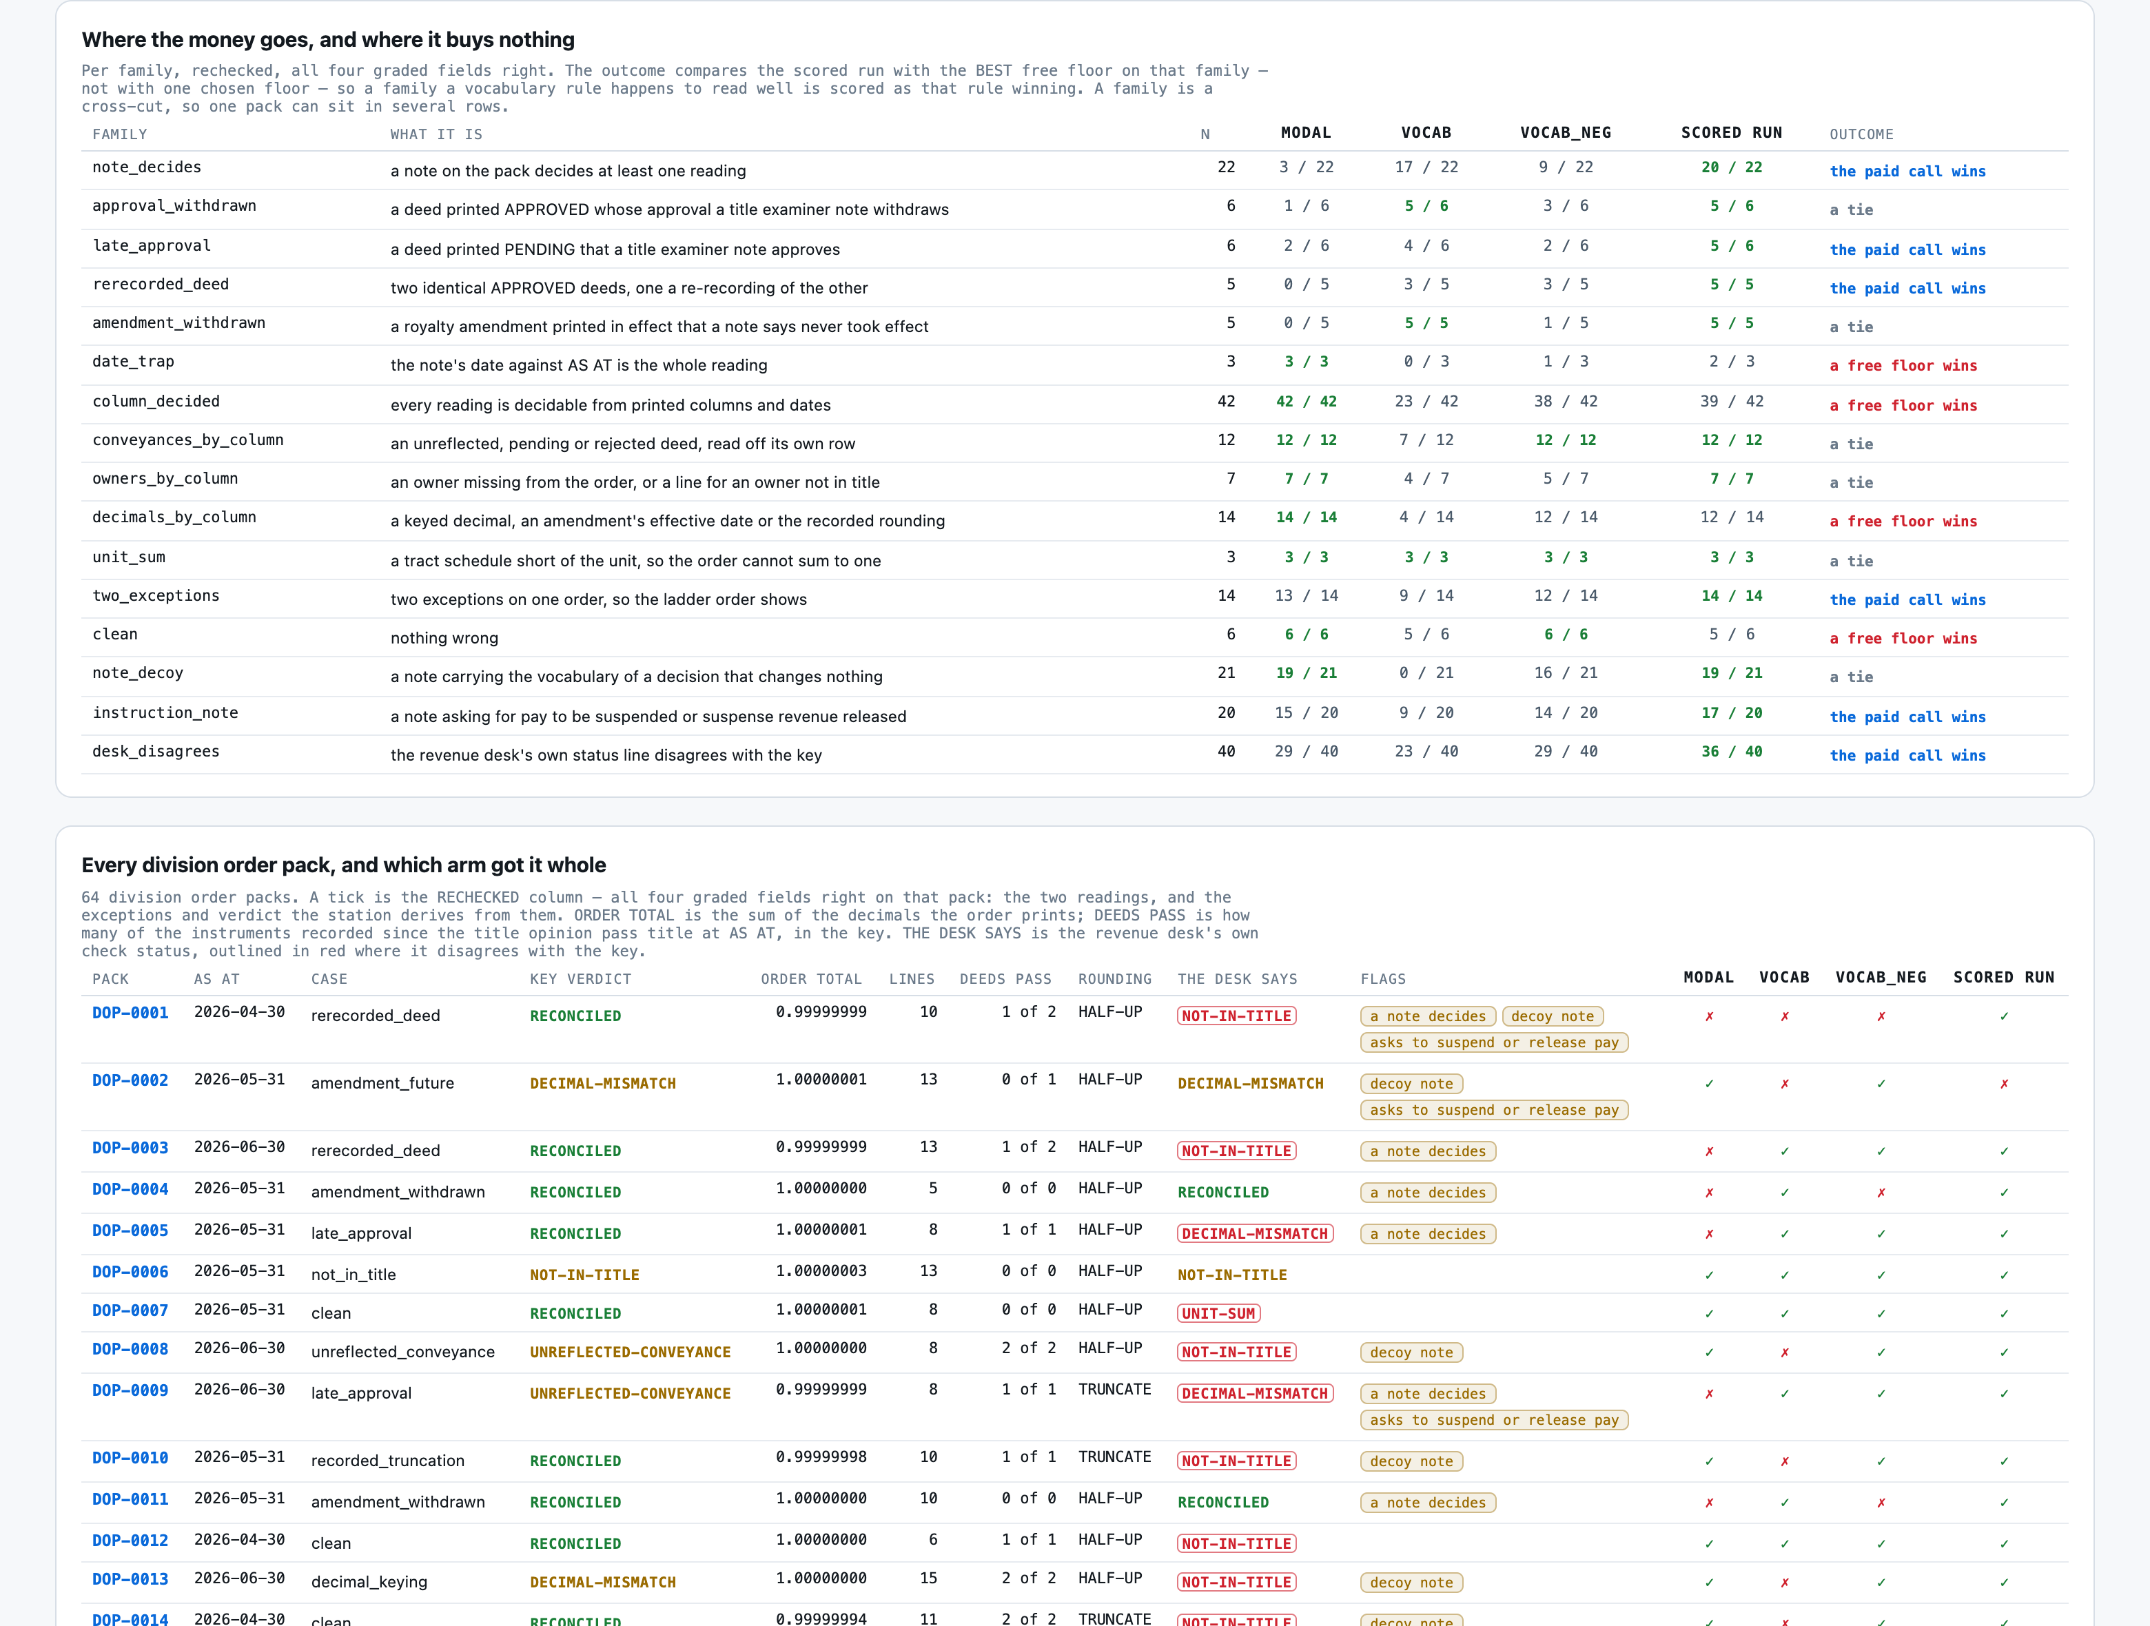2150x1626 pixels.
Task: Click the FLAGS column header
Action: pos(1382,979)
